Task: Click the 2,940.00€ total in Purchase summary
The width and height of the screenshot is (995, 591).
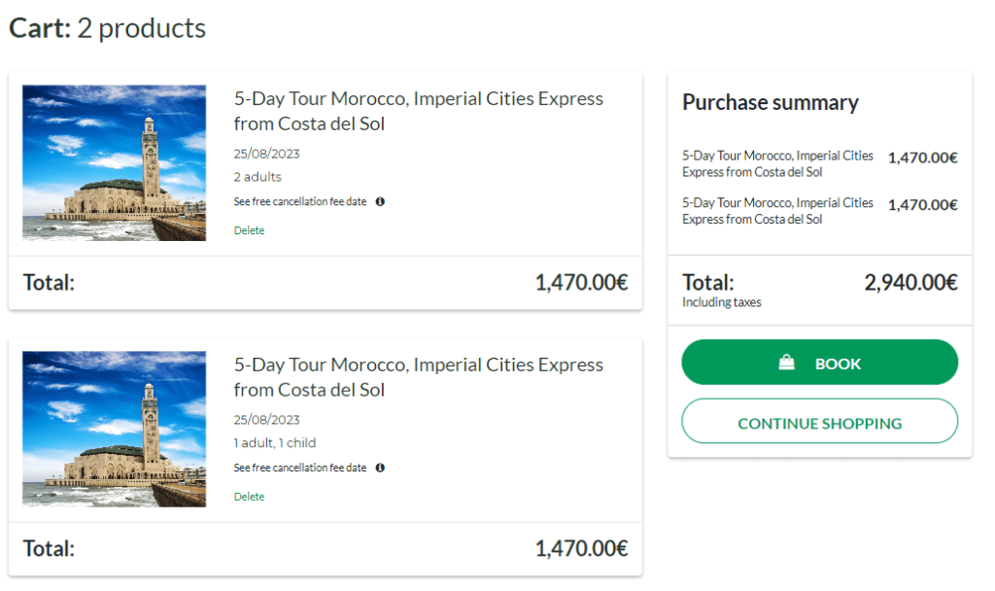Action: click(x=910, y=283)
